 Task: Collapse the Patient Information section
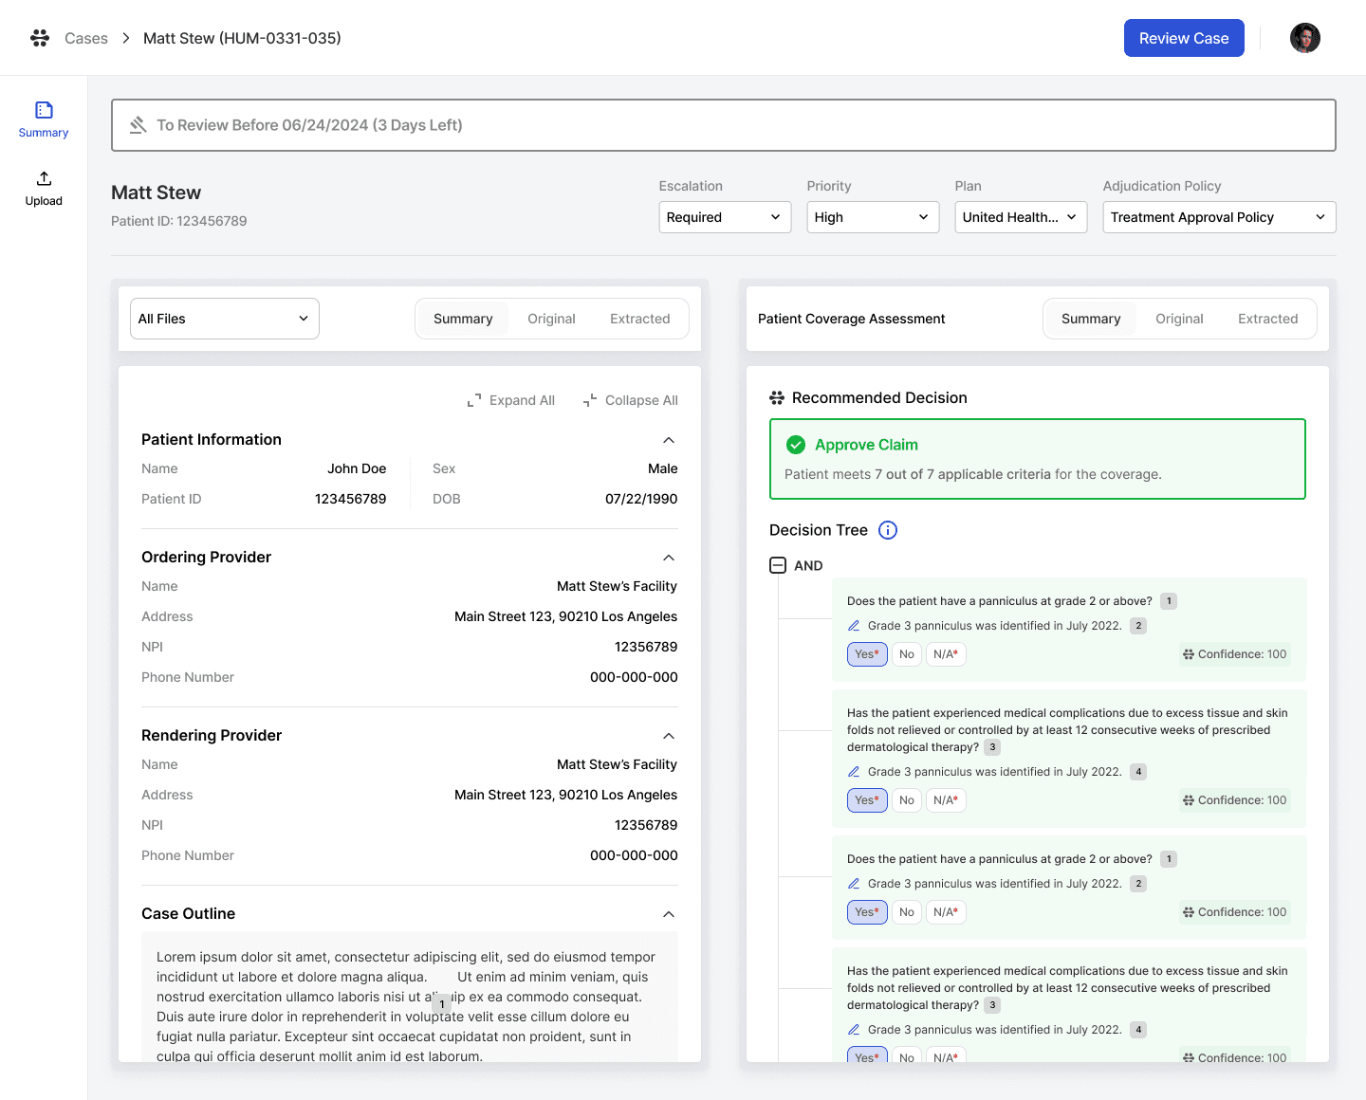669,440
